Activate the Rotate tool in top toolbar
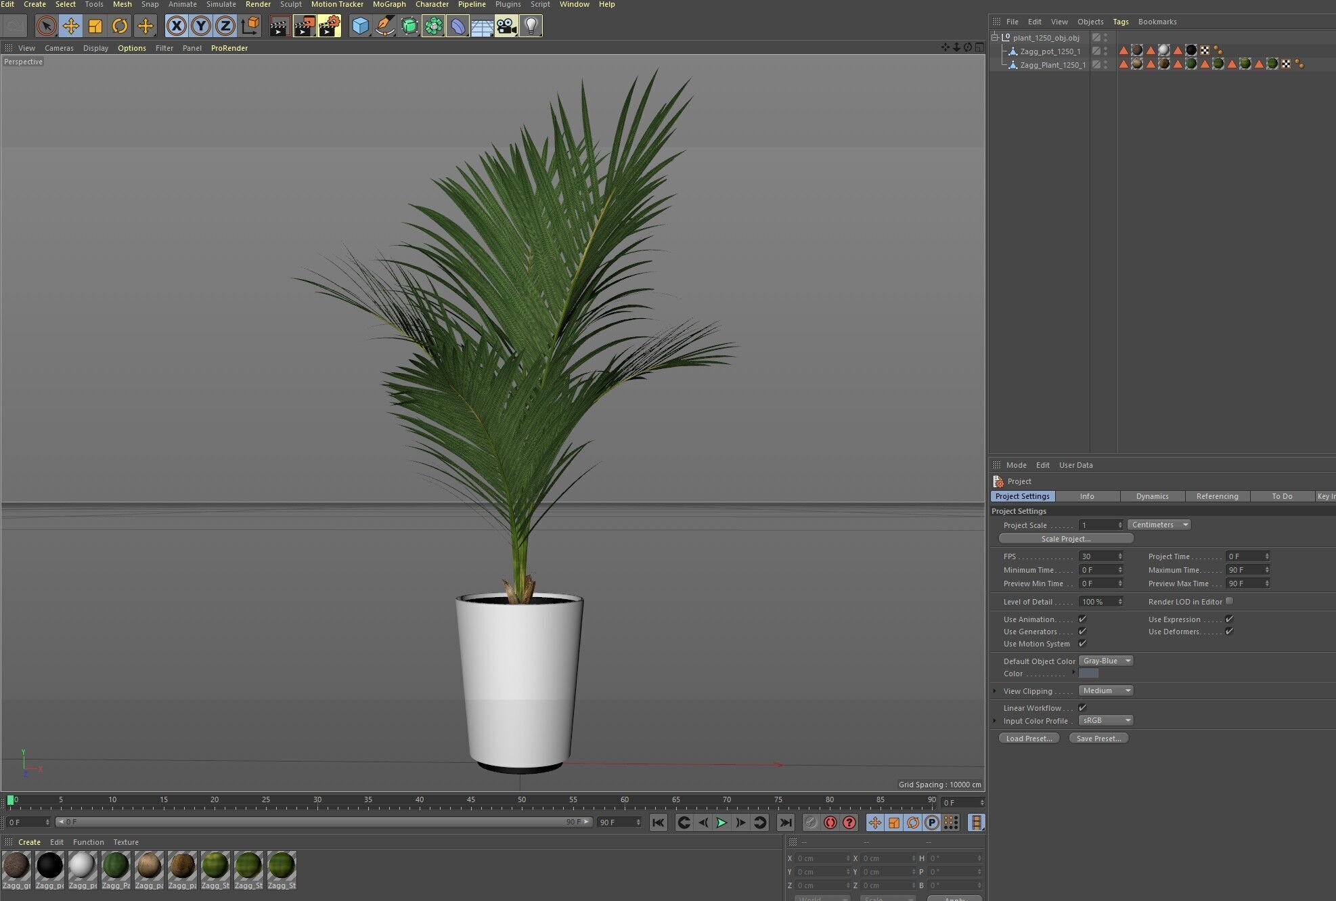 (120, 26)
